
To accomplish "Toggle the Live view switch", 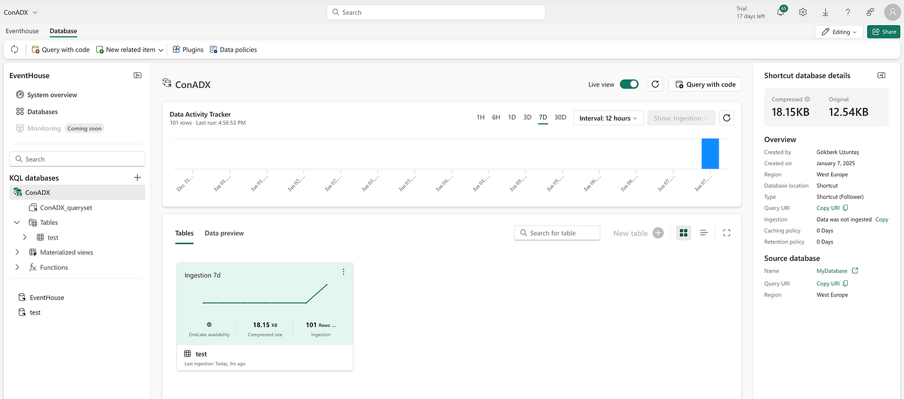I will [629, 84].
